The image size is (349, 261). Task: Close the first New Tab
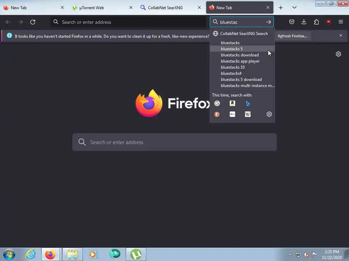tap(62, 8)
